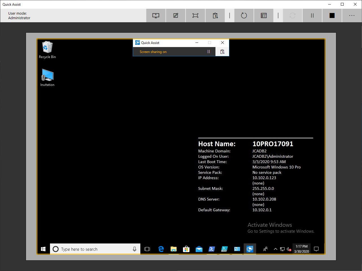The image size is (362, 271).
Task: Expand the hidden system tray icons chevron
Action: pyautogui.click(x=275, y=249)
